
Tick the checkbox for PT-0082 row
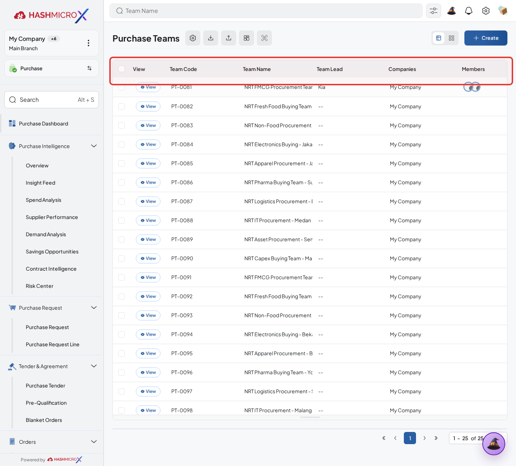(121, 106)
